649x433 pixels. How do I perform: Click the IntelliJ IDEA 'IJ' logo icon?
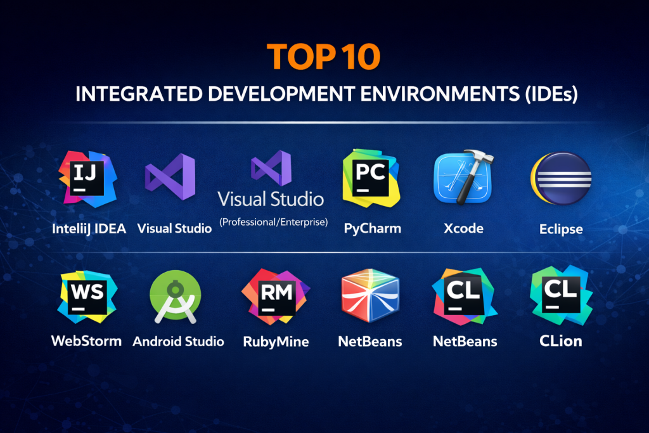point(87,179)
